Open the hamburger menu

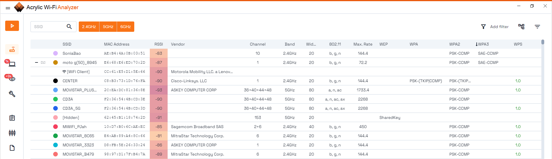pyautogui.click(x=8, y=8)
